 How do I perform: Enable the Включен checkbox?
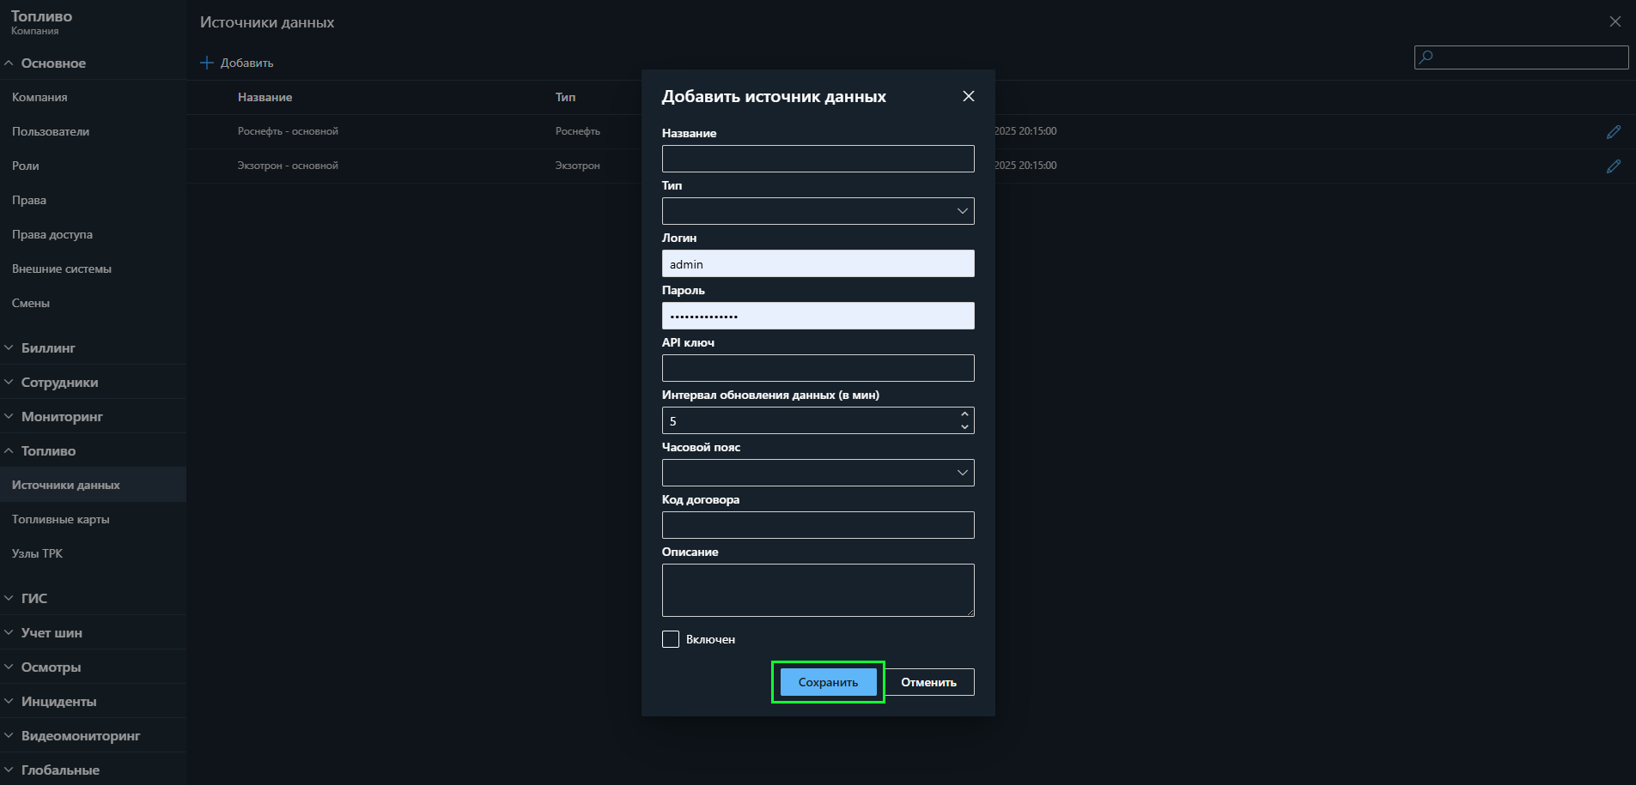point(671,639)
